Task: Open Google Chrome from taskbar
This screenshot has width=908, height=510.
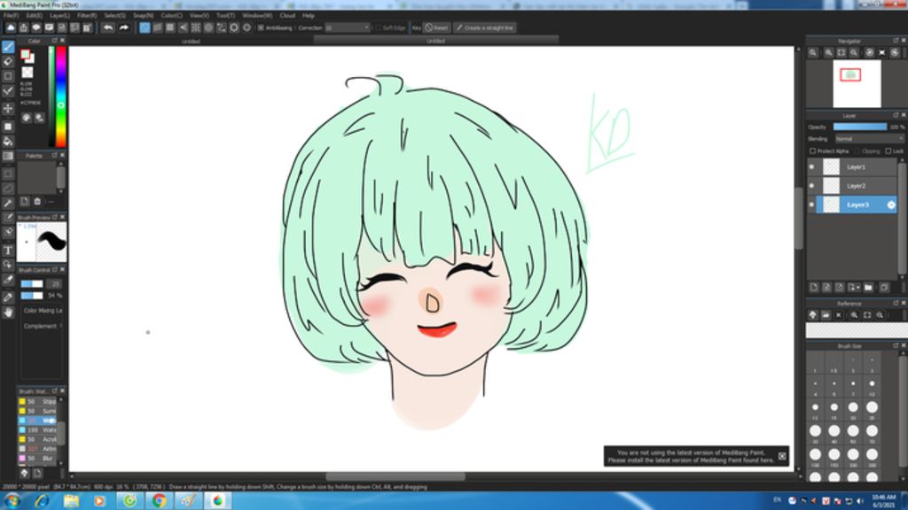Action: click(x=159, y=501)
